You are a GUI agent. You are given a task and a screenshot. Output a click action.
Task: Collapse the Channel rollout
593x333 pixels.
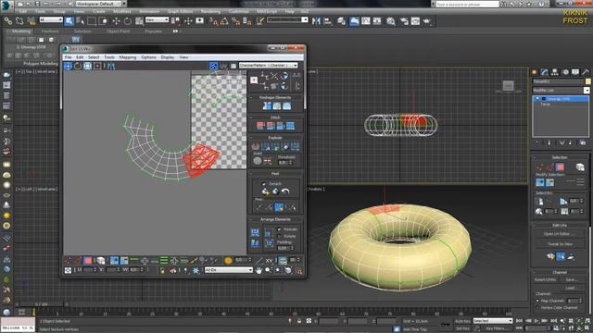pyautogui.click(x=560, y=272)
